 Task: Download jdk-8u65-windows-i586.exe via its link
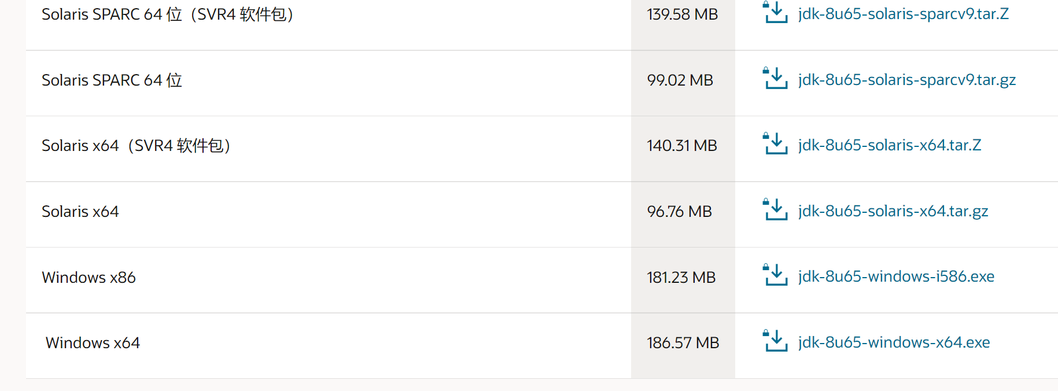[896, 276]
